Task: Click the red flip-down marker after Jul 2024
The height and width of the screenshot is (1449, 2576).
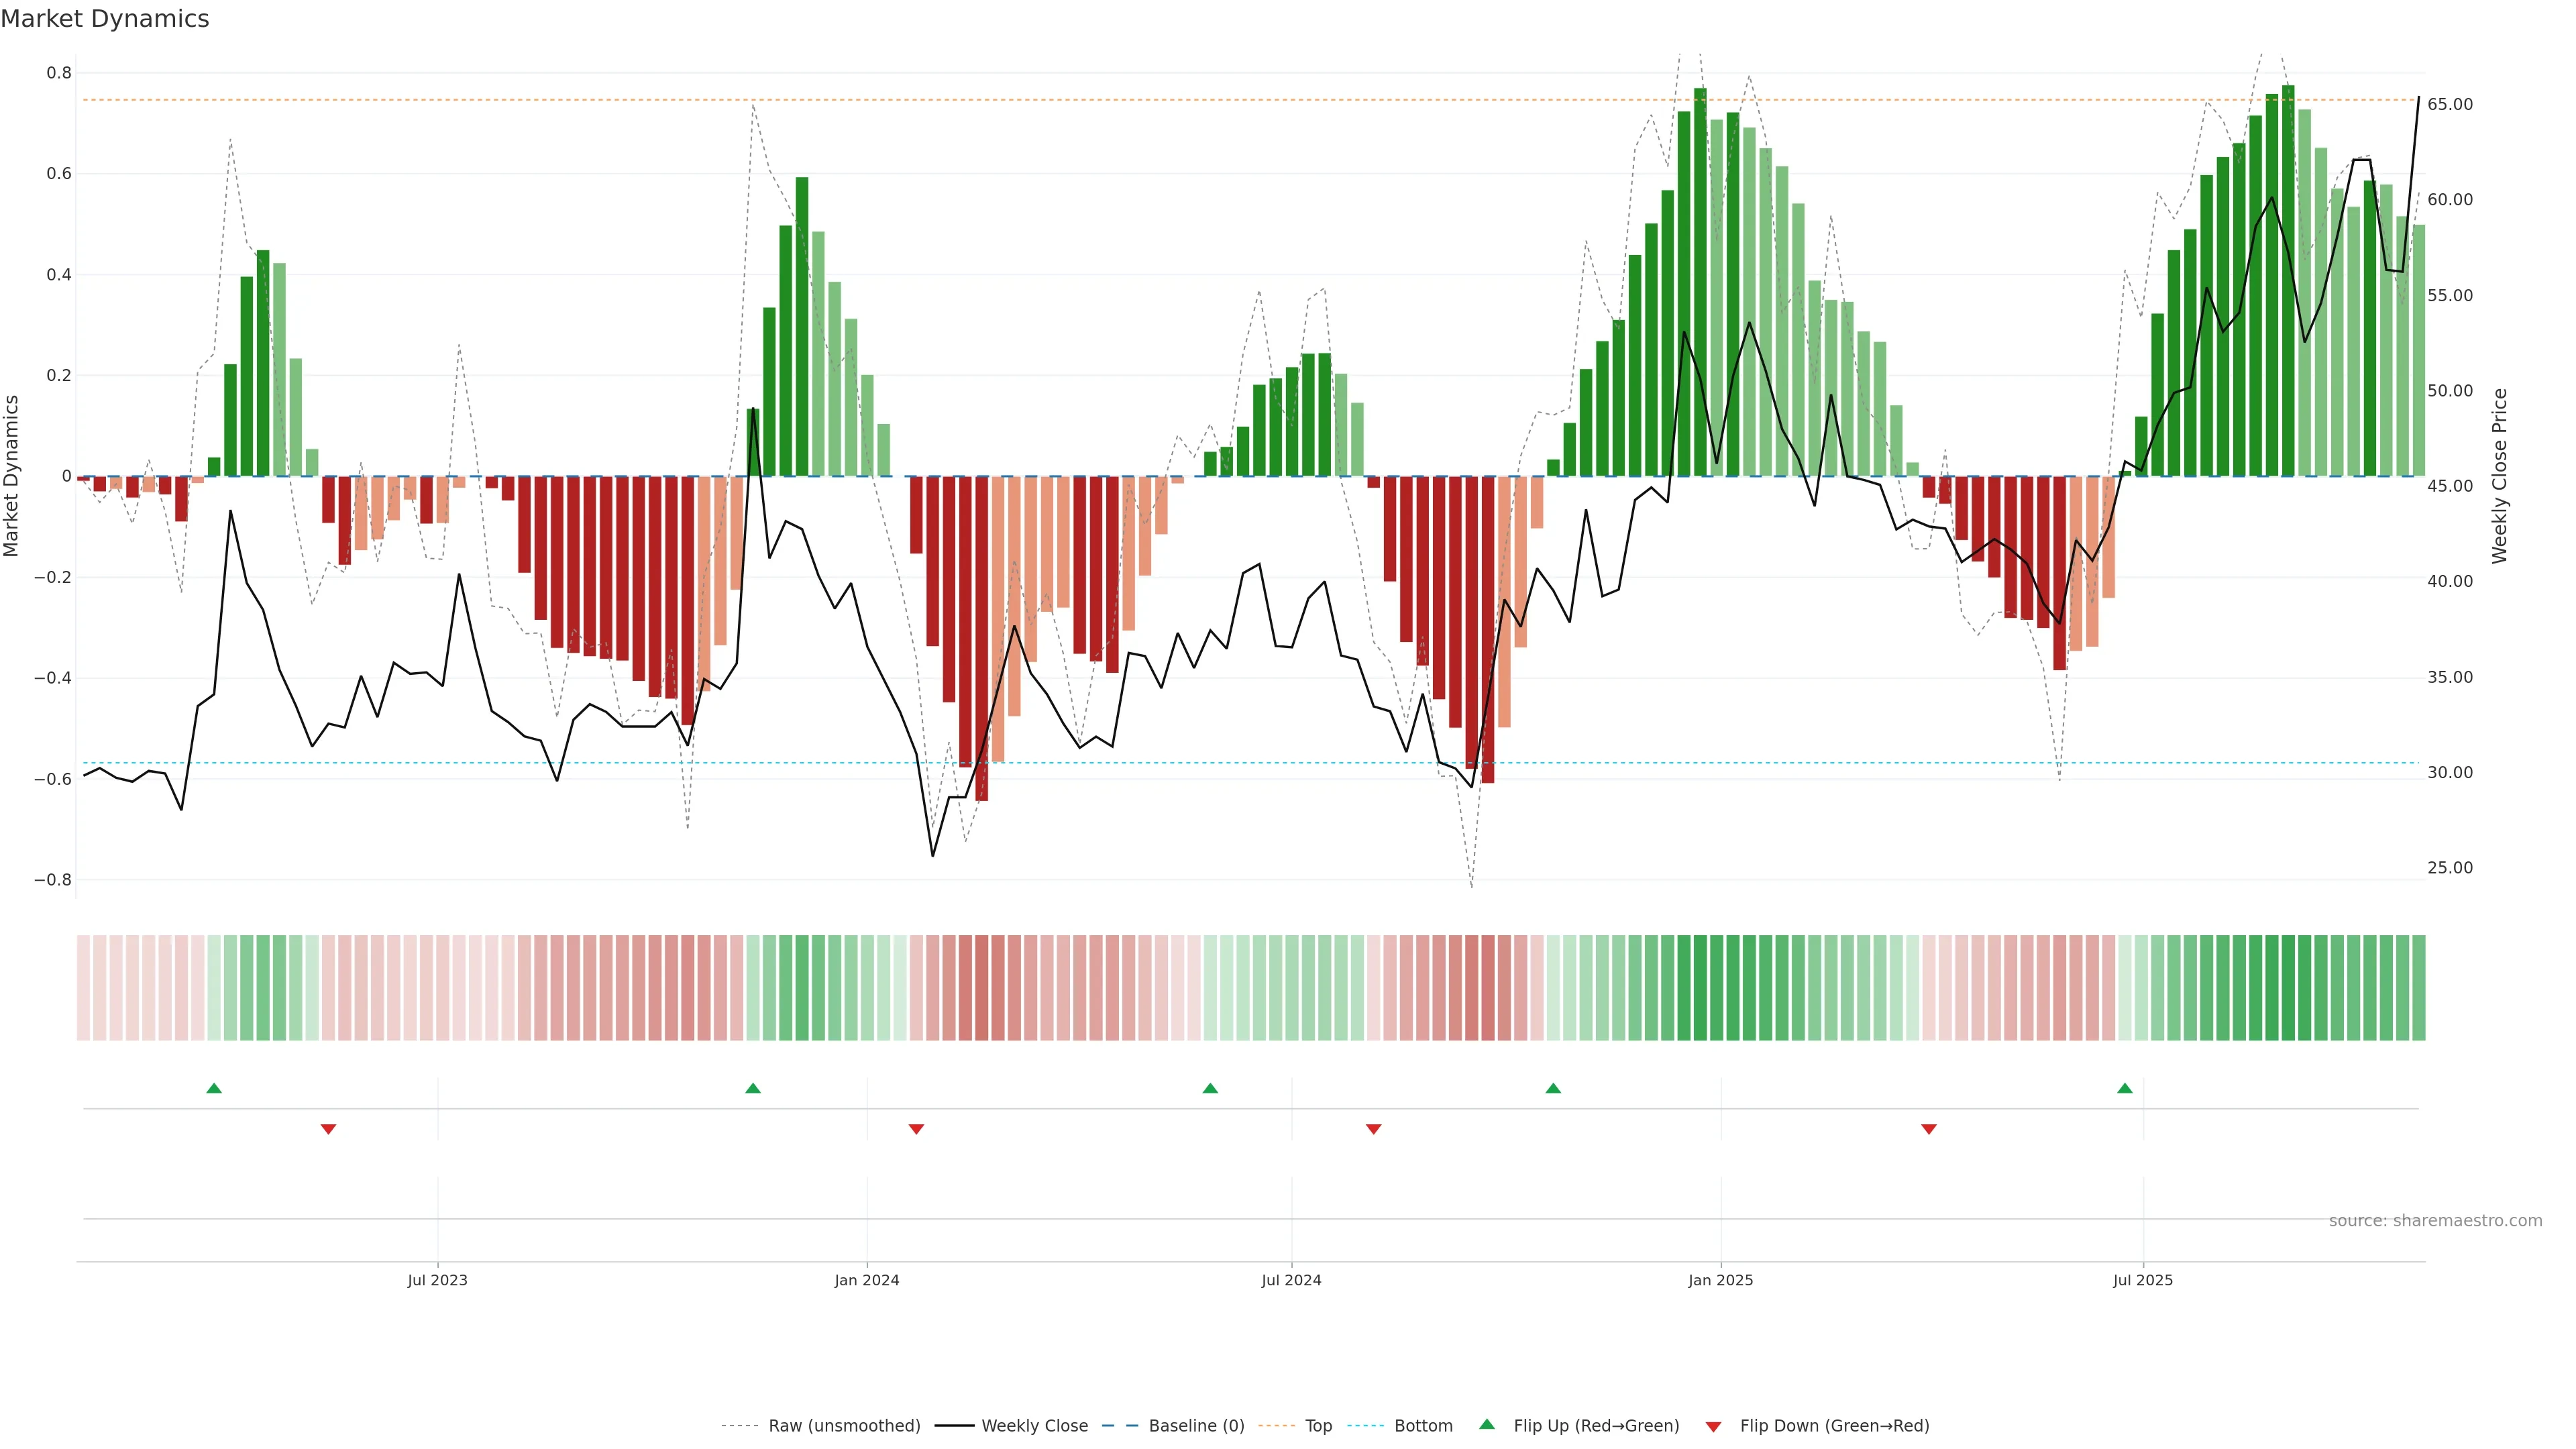Action: 1374,1129
